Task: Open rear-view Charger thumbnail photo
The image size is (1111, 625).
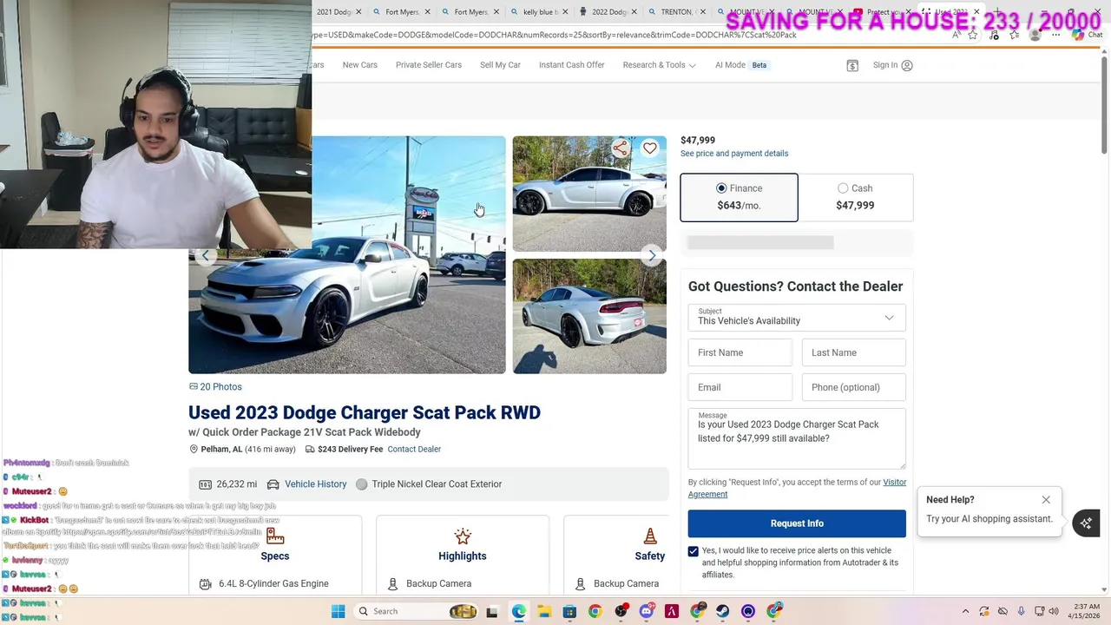Action: click(x=589, y=316)
